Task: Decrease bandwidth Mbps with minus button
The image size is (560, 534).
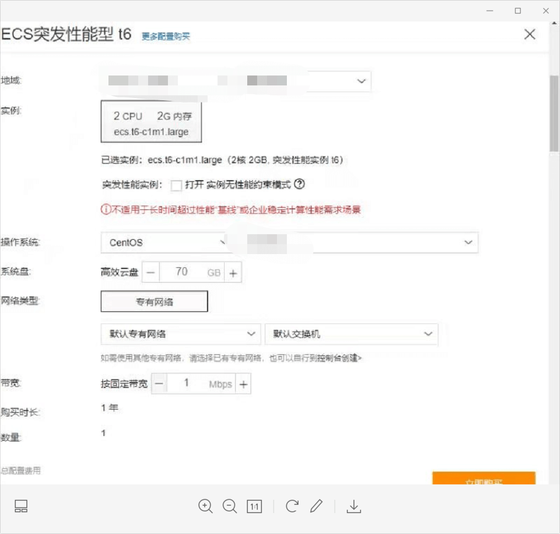Action: coord(159,384)
